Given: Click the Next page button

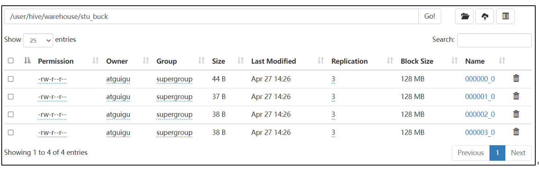Looking at the screenshot, I should point(518,153).
